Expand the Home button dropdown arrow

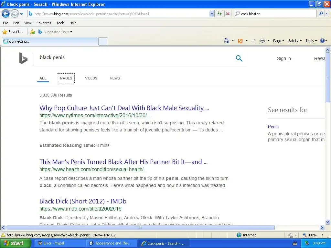coord(233,41)
